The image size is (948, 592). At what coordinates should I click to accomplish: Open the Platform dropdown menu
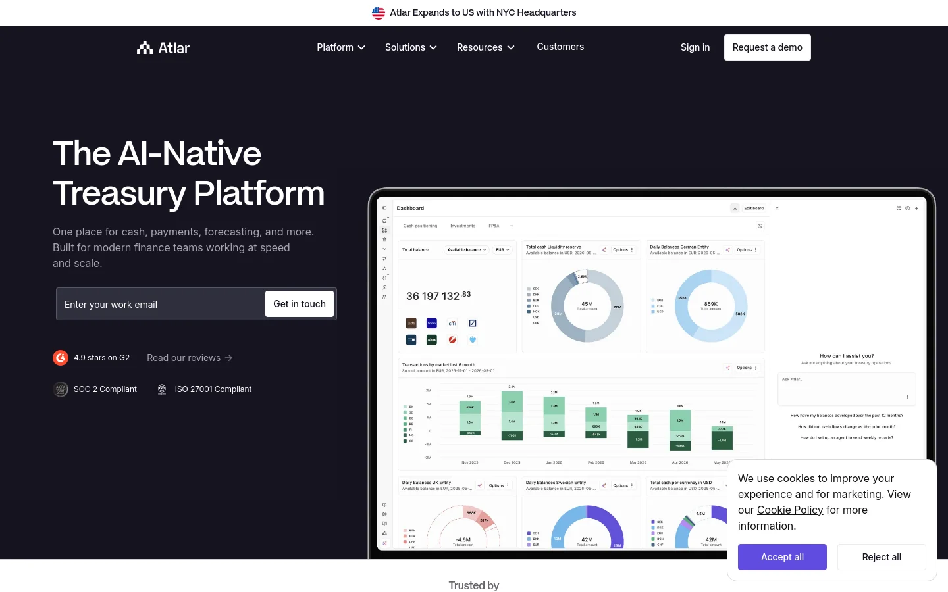click(341, 47)
